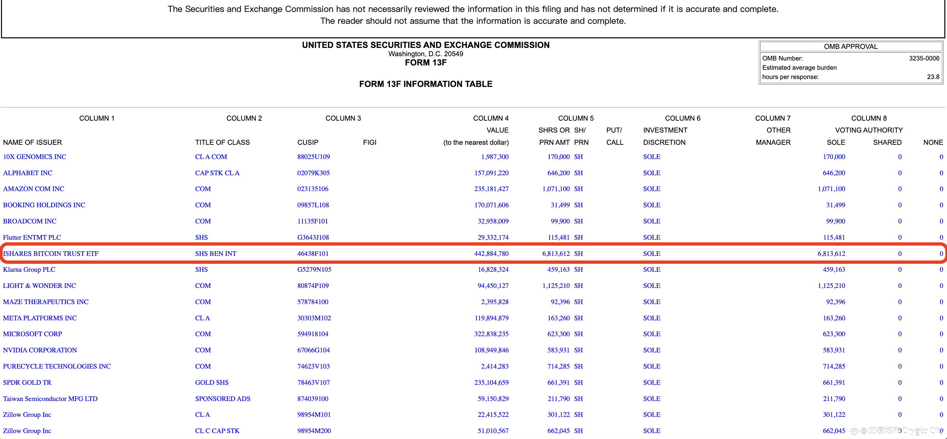Click the CUSIP column header
The width and height of the screenshot is (947, 439).
[308, 142]
